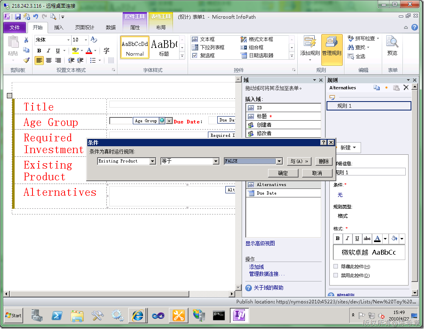This screenshot has width=424, height=329.
Task: Check 隐藏此控件 hide control checkbox
Action: click(336, 266)
